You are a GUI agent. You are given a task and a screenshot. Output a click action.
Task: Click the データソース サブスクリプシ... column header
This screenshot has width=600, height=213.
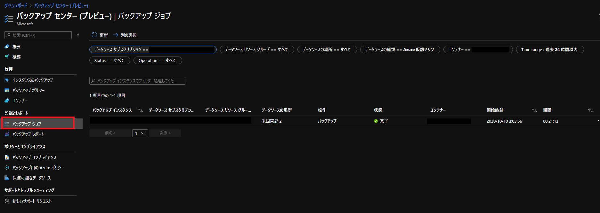(x=172, y=110)
